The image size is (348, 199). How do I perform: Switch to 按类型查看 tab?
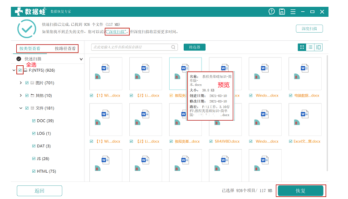point(30,48)
